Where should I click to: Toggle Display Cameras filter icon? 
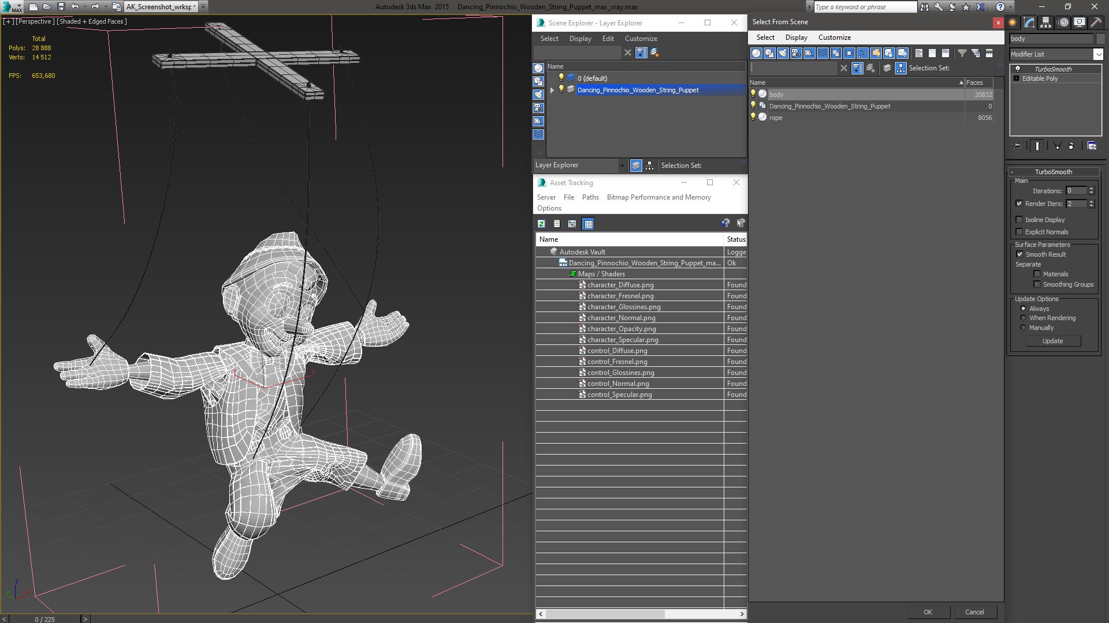point(796,53)
